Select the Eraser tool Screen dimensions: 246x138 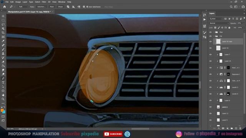(x=3, y=62)
